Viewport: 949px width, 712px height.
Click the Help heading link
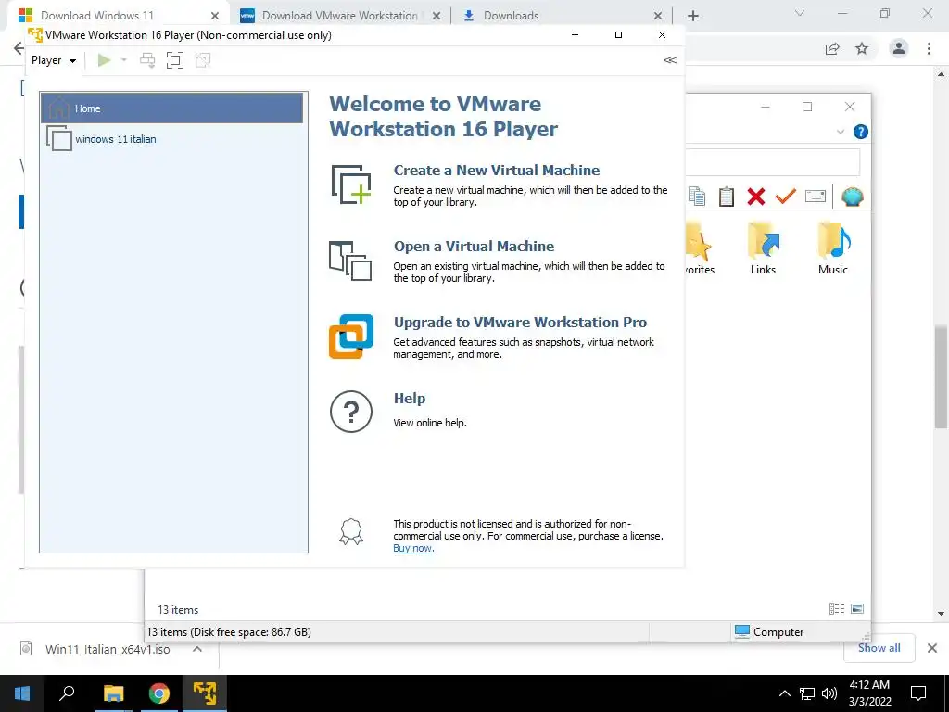click(x=410, y=399)
